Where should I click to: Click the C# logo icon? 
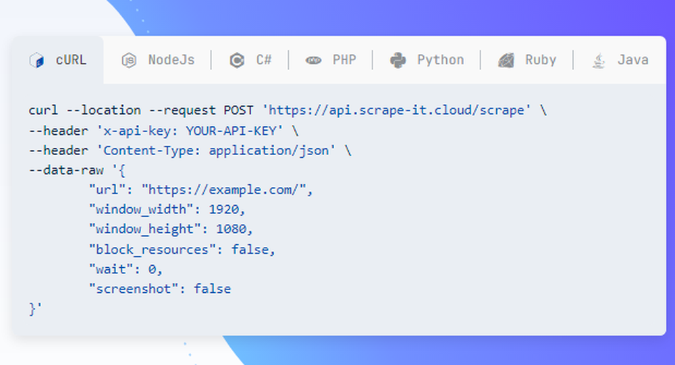(x=237, y=60)
